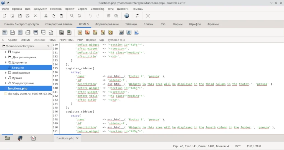Open Find with the magnifier icon
This screenshot has height=150, width=284.
72,16
